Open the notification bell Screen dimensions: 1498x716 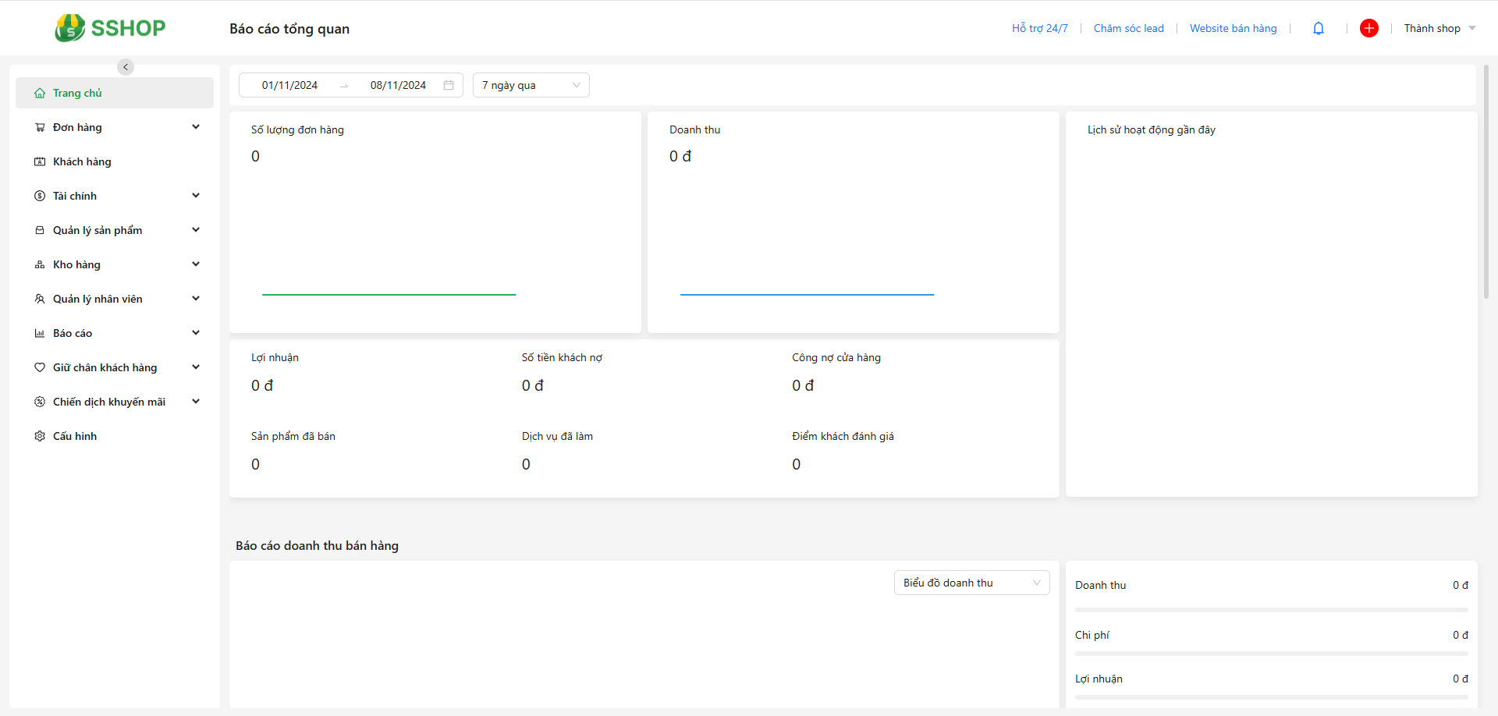1319,29
